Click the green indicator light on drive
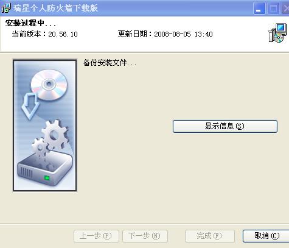289x248 pixels. coord(47,178)
